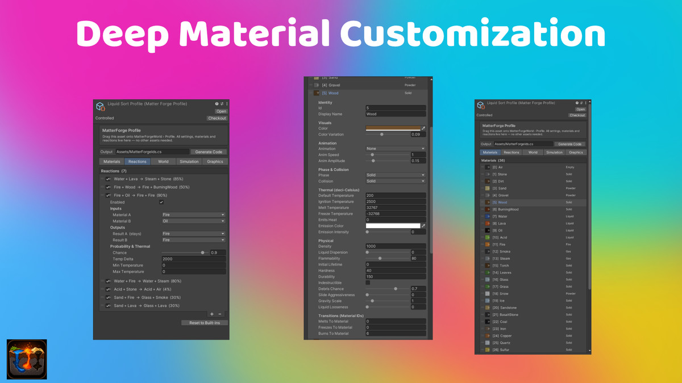Click the Fire material color icon
This screenshot has width=682, height=383.
click(x=488, y=245)
